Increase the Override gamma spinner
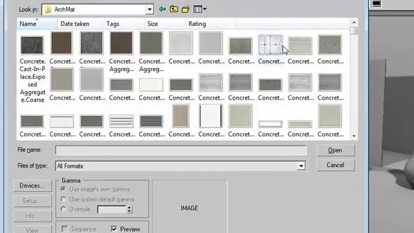414x233 pixels. pyautogui.click(x=129, y=207)
